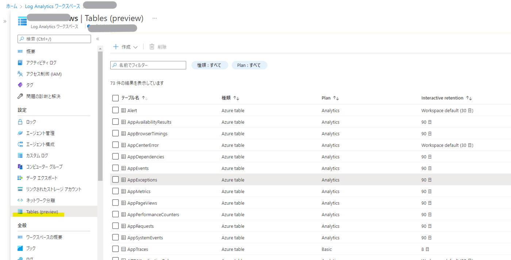Click the ワークスペースの概要 icon
This screenshot has height=260, width=511.
(x=20, y=237)
